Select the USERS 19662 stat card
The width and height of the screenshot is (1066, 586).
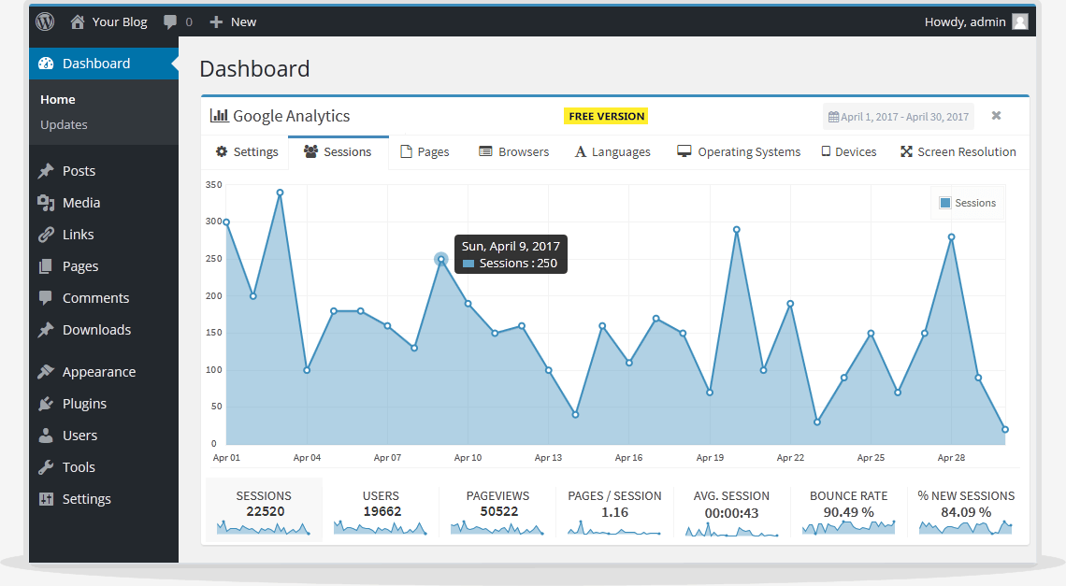[x=381, y=510]
